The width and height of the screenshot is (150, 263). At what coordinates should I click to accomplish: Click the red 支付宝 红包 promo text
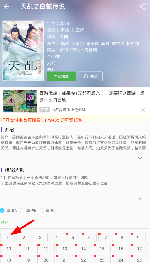[x=42, y=120]
